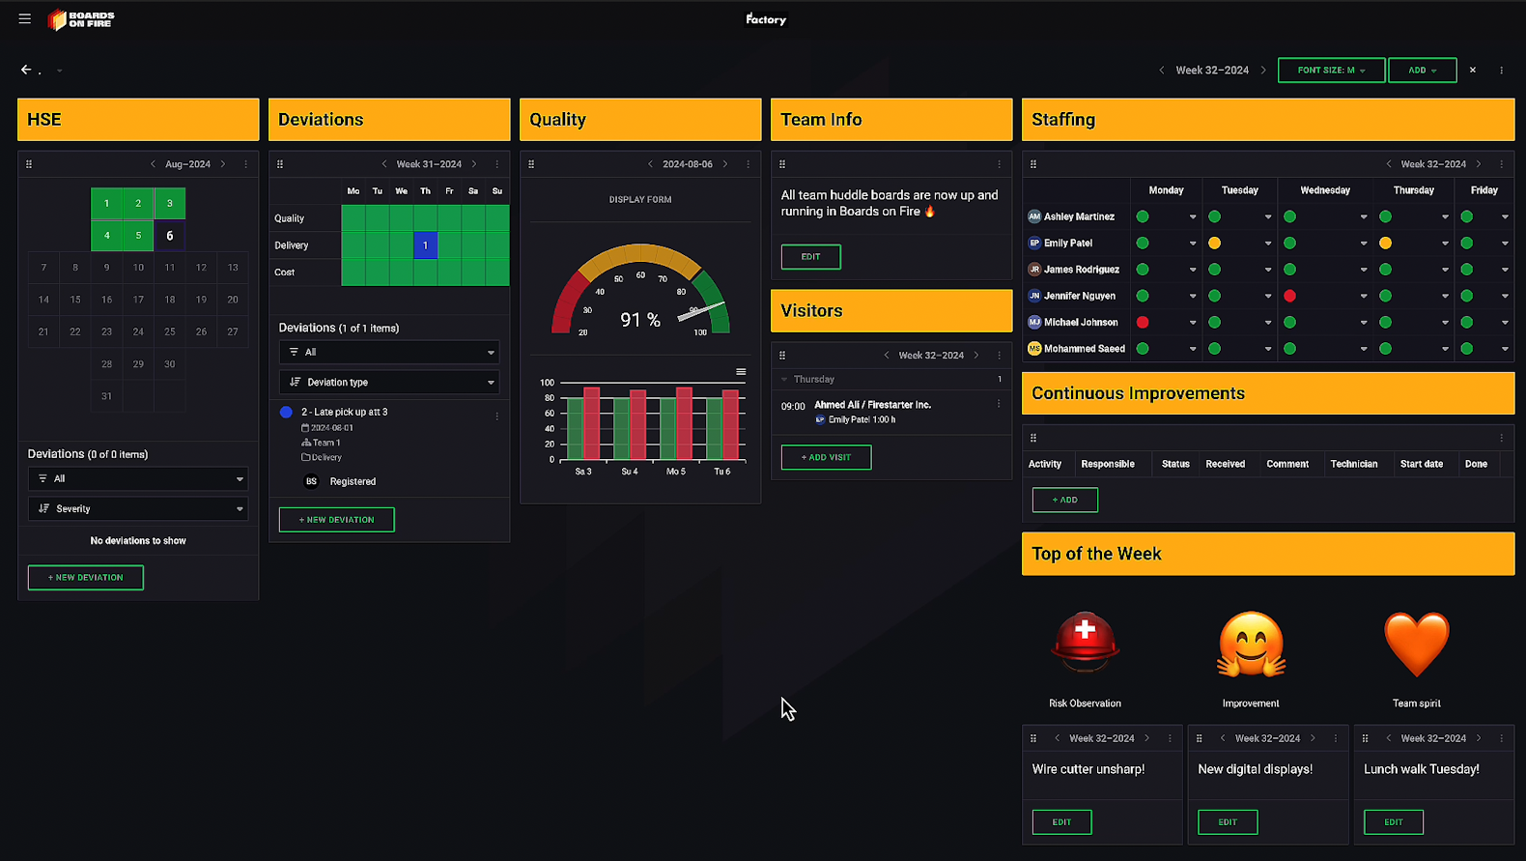Click the DISPLAY FORM link
This screenshot has width=1526, height=861.
coord(640,200)
